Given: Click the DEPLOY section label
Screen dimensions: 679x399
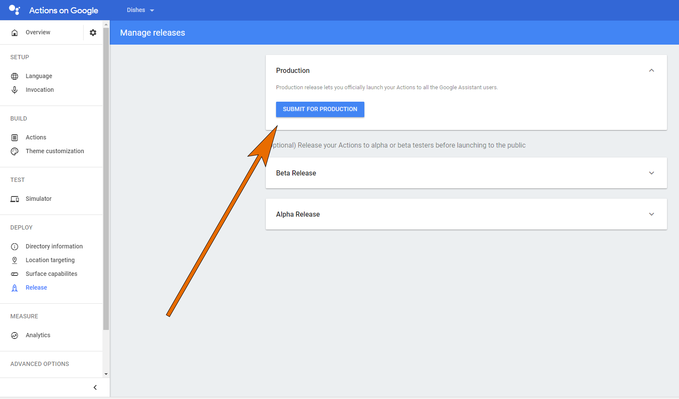Looking at the screenshot, I should tap(21, 227).
